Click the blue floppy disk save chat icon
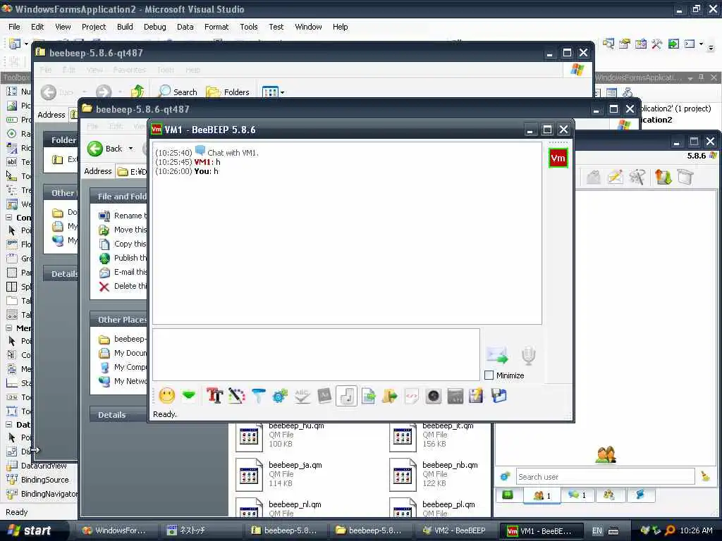 pyautogui.click(x=498, y=396)
